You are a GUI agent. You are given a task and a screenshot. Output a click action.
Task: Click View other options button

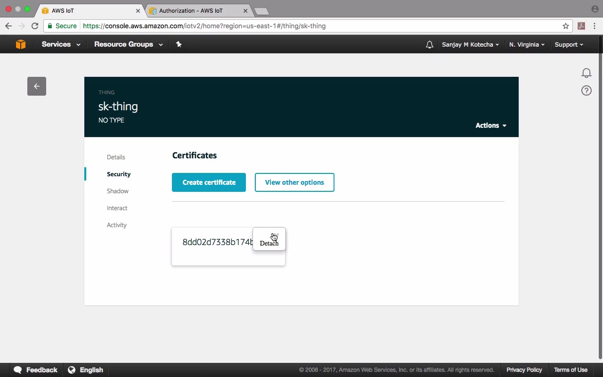[x=294, y=182]
